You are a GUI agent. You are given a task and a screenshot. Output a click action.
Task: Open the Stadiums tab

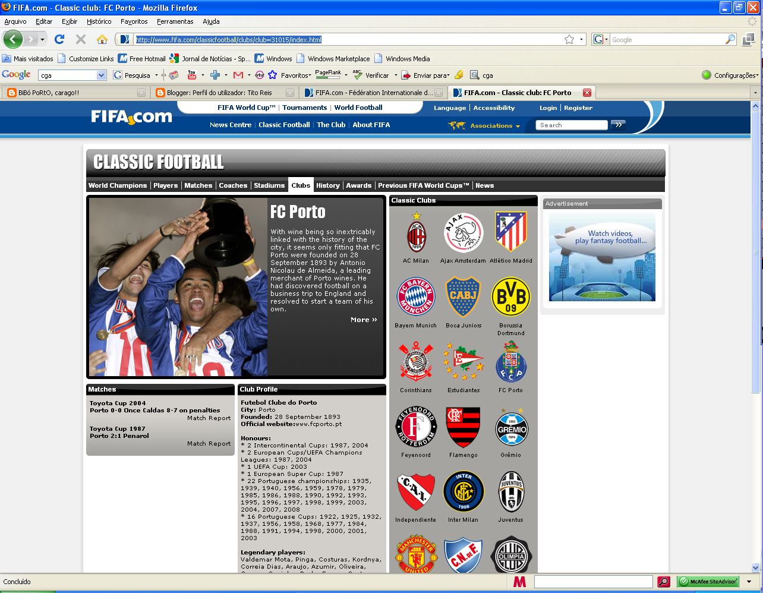[269, 185]
